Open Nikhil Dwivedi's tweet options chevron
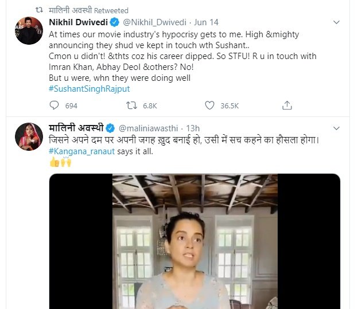Viewport: 358px width, 309px height. pyautogui.click(x=338, y=23)
